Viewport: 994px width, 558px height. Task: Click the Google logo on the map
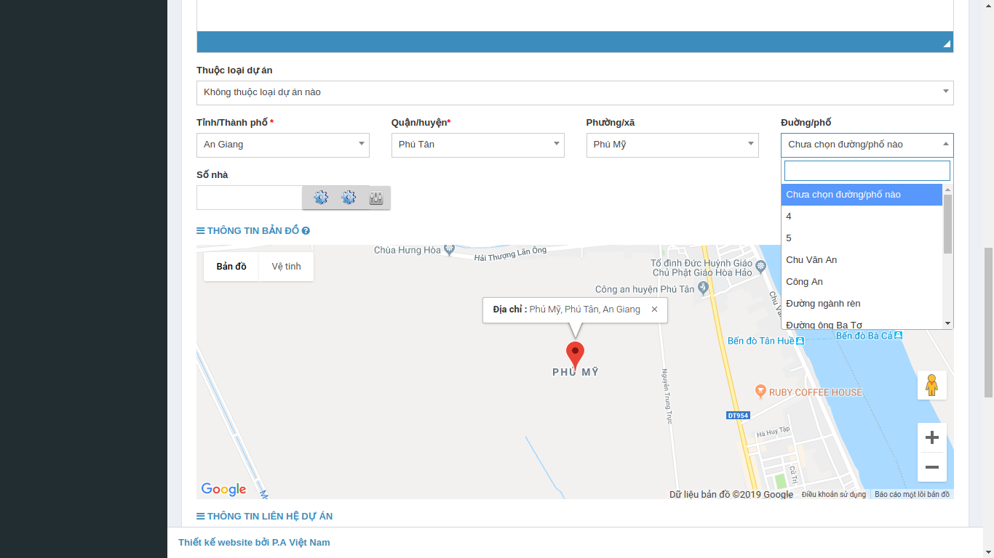click(223, 489)
